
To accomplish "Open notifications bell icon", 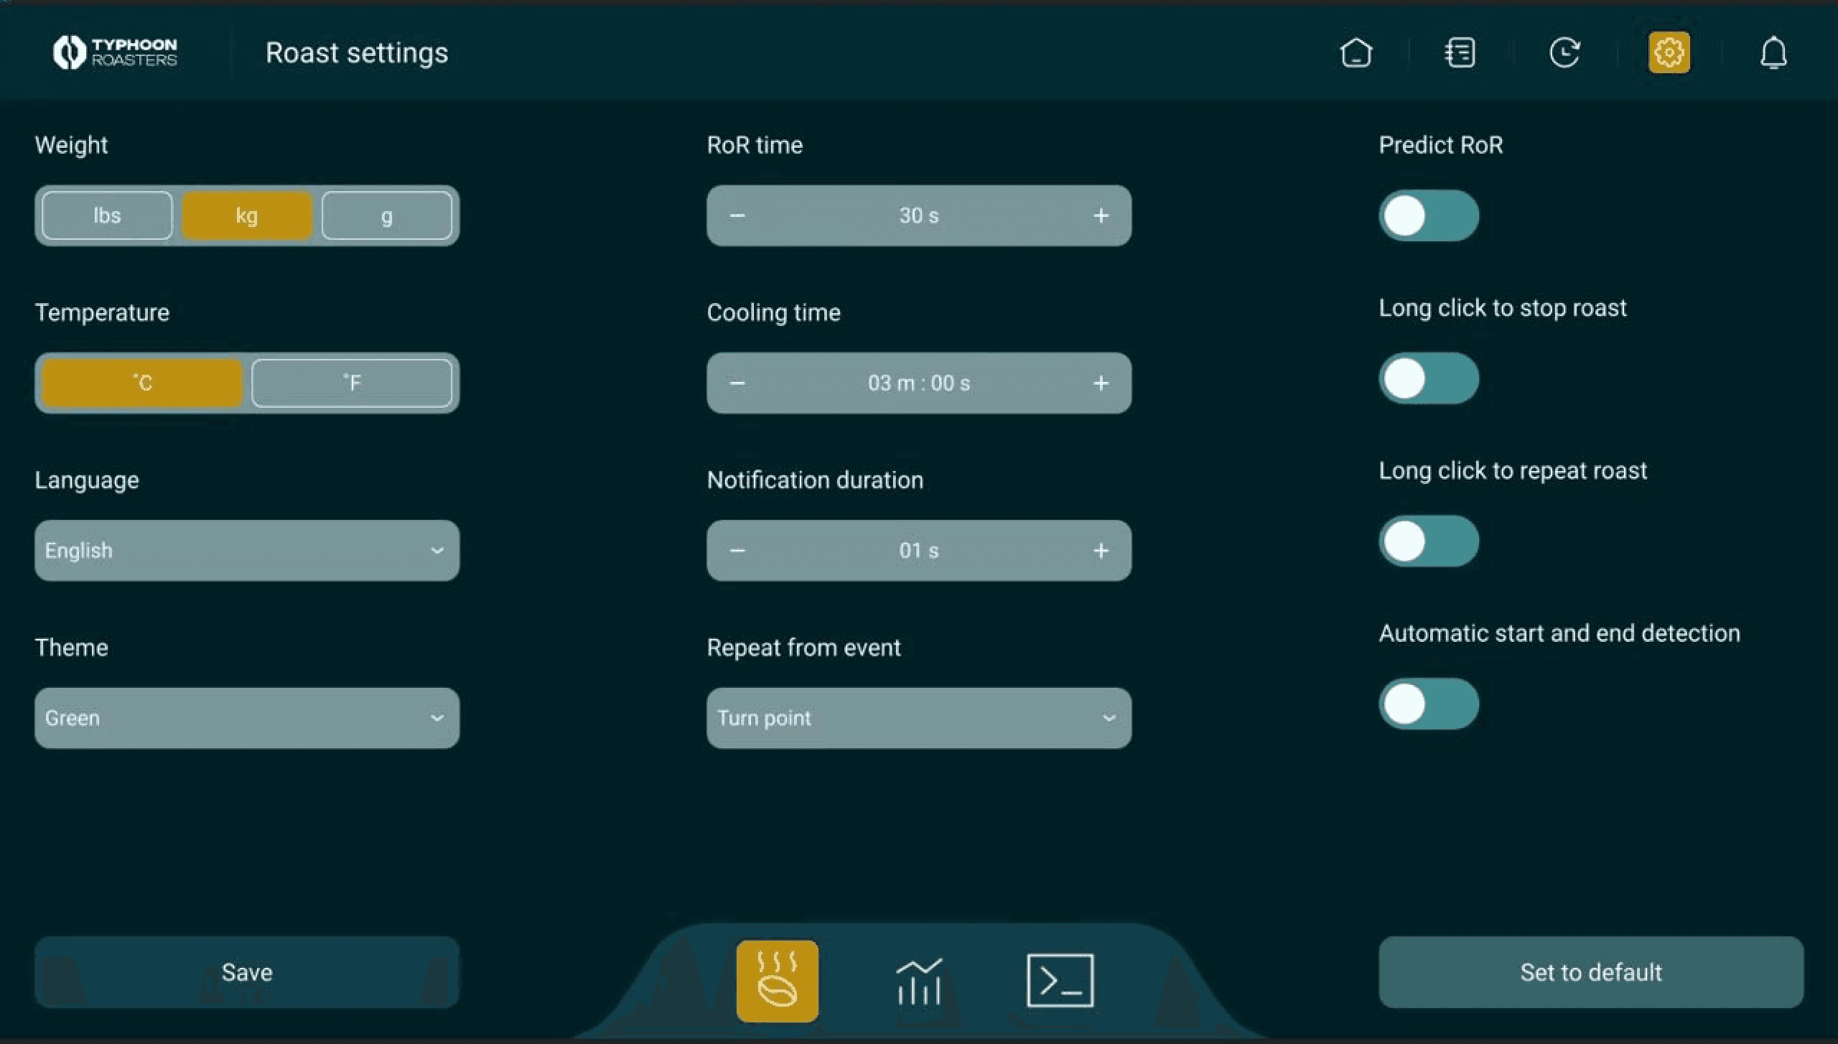I will click(x=1773, y=53).
